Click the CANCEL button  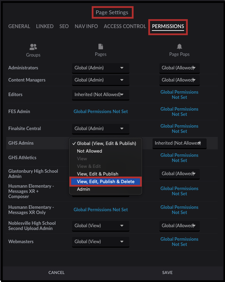(57, 273)
